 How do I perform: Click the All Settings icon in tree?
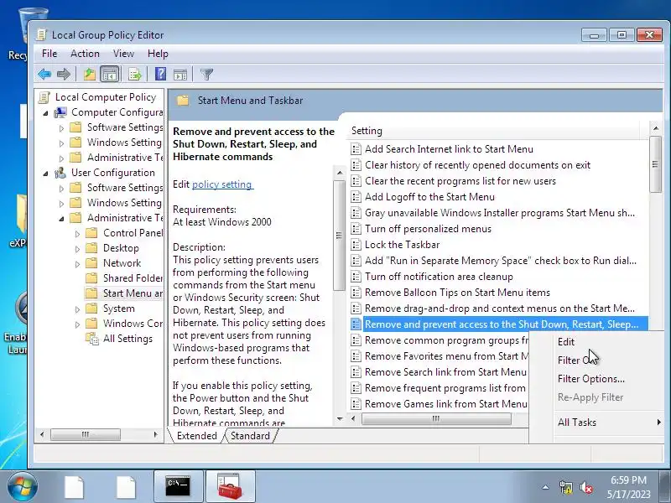[92, 339]
